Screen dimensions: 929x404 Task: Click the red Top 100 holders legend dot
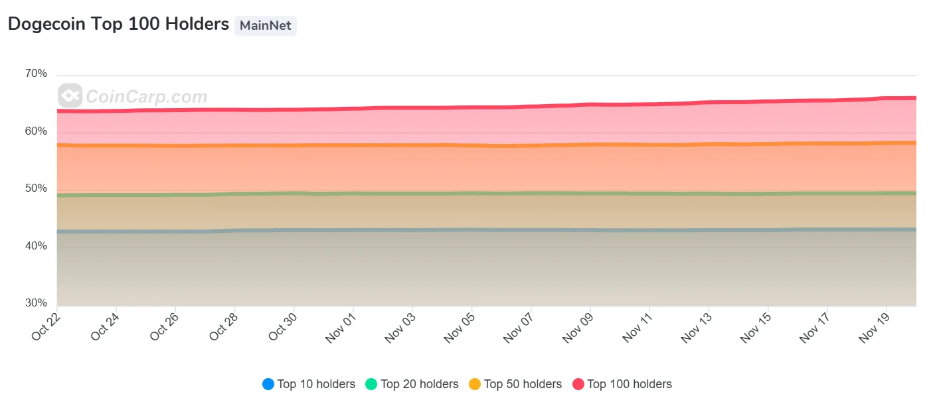click(x=578, y=384)
